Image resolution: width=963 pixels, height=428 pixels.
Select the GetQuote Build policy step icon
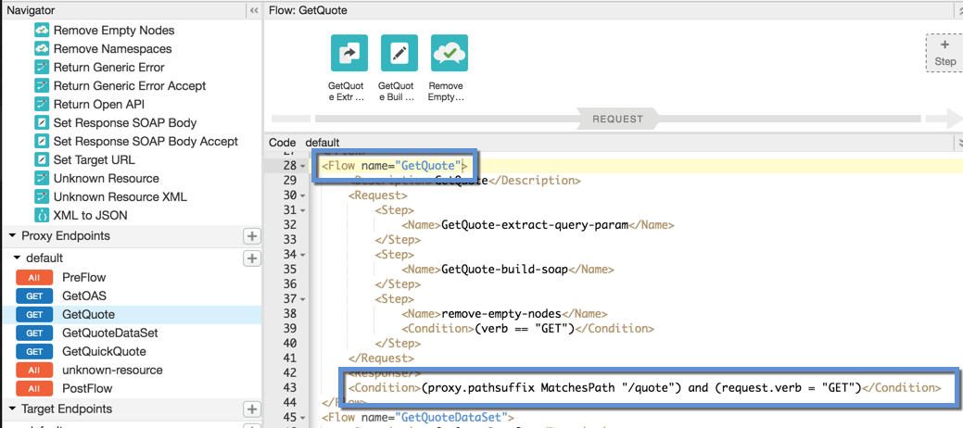click(x=399, y=54)
